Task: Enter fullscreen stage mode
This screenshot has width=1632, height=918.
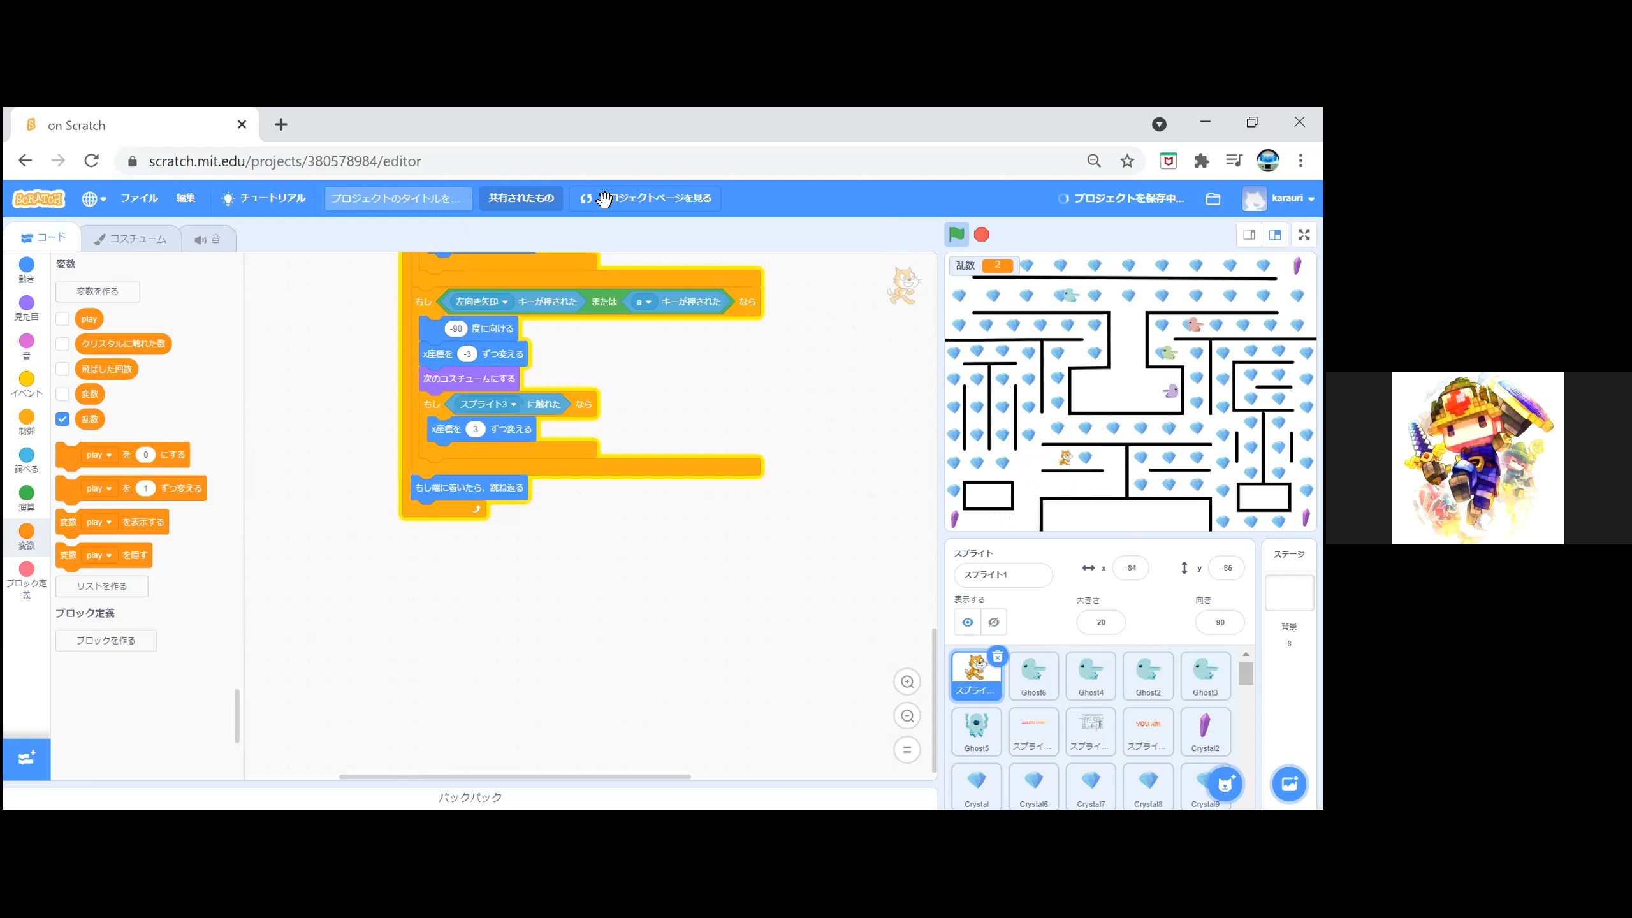Action: pos(1304,235)
